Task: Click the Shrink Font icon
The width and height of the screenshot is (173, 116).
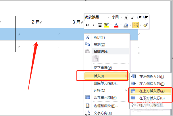Action: coord(132,17)
